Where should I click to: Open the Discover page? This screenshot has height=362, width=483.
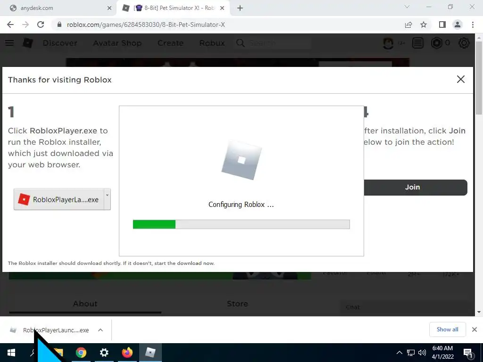[60, 43]
